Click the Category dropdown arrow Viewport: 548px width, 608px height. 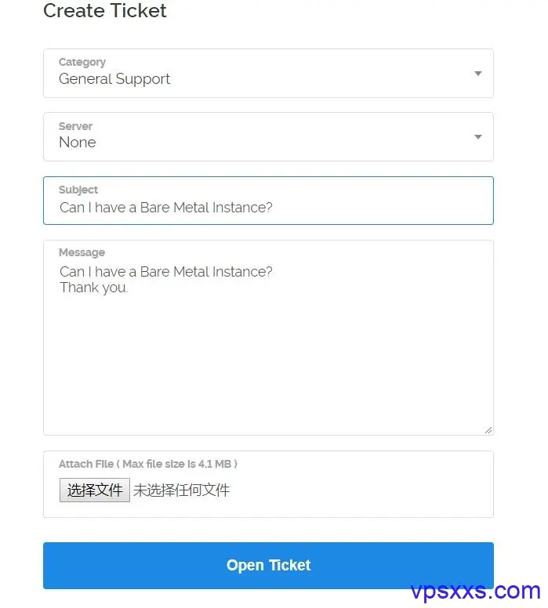pos(477,74)
